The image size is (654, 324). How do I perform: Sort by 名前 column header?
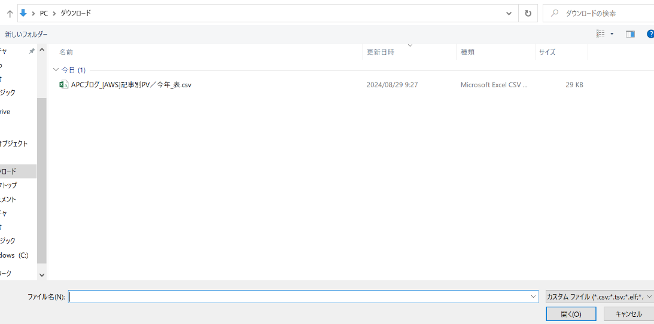66,52
